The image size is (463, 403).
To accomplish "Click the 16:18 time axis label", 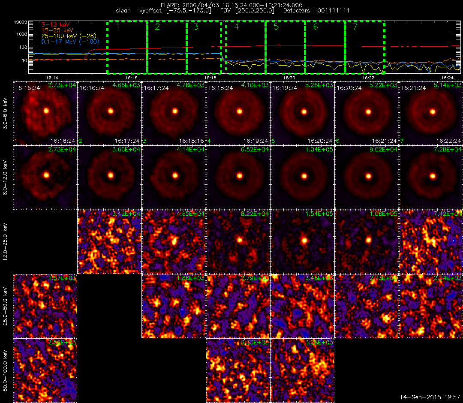I will pyautogui.click(x=210, y=78).
